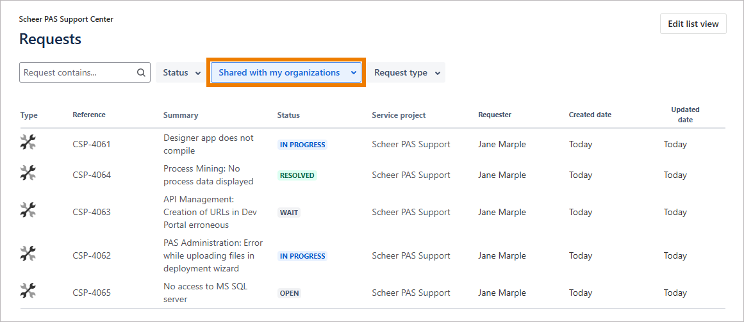
Task: Click the wrench icon for CSP-4064
Action: pos(28,173)
